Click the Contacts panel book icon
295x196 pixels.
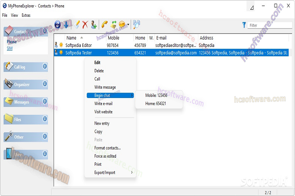(9, 31)
